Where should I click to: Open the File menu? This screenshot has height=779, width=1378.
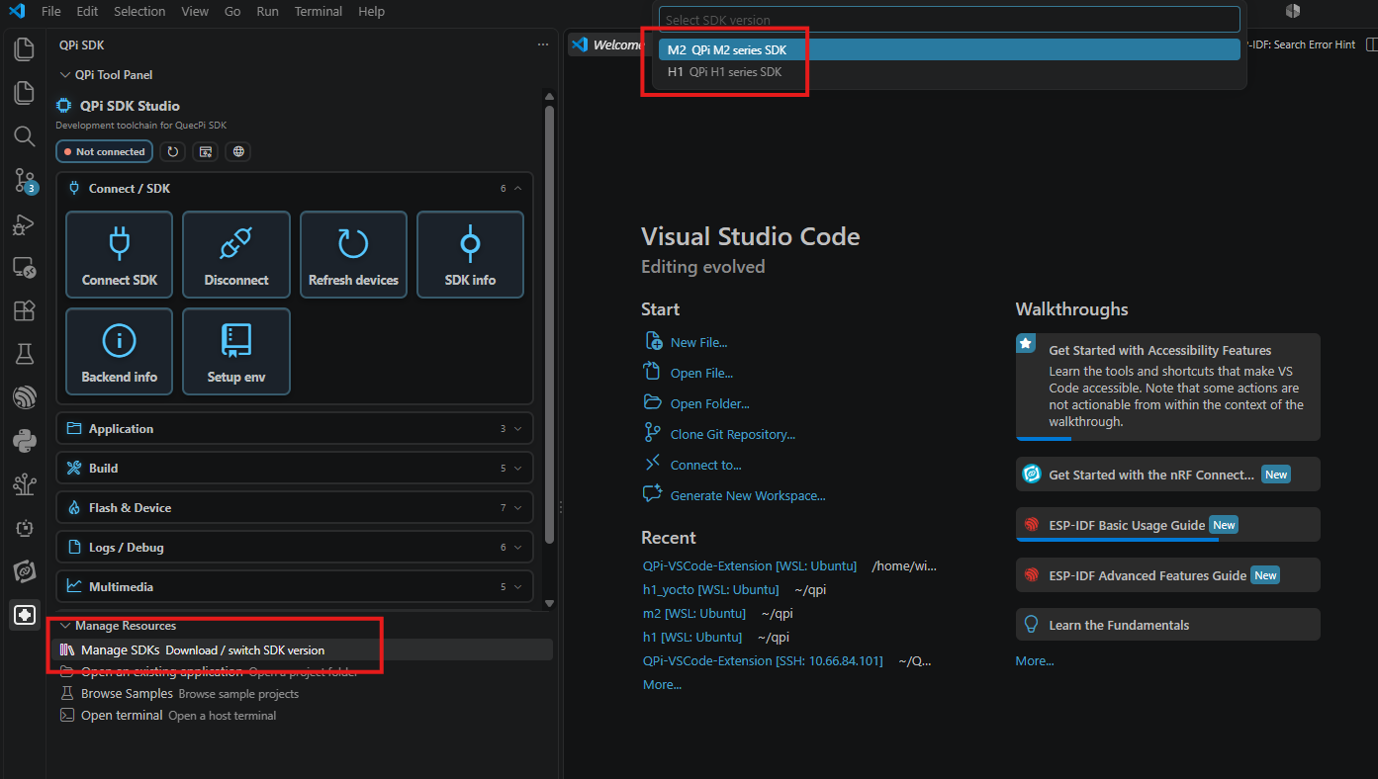51,12
